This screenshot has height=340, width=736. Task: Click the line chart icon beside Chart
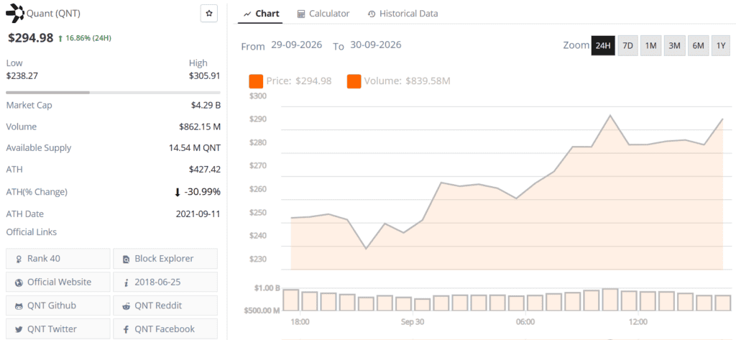click(247, 14)
